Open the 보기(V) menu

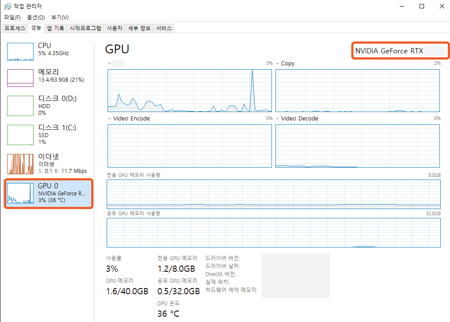point(60,17)
